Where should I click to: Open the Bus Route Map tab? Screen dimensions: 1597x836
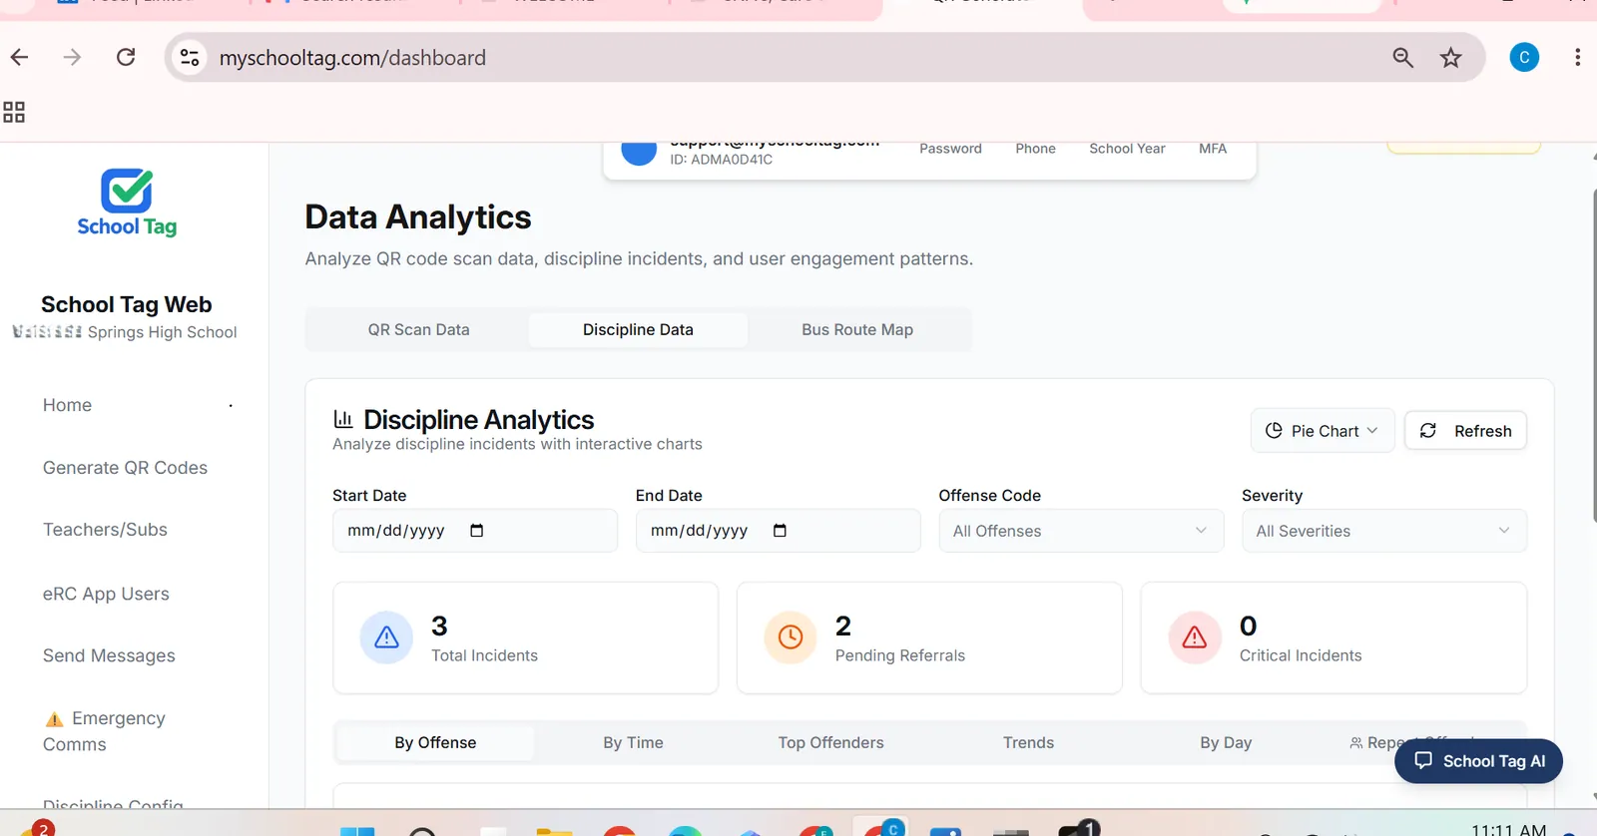tap(857, 330)
